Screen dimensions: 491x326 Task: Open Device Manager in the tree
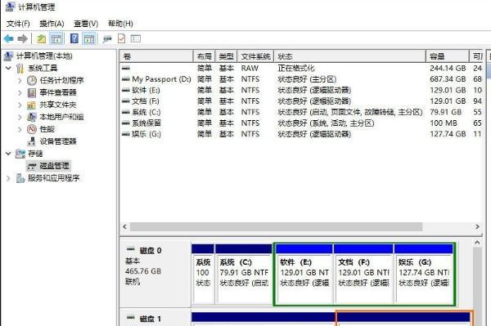pyautogui.click(x=58, y=141)
